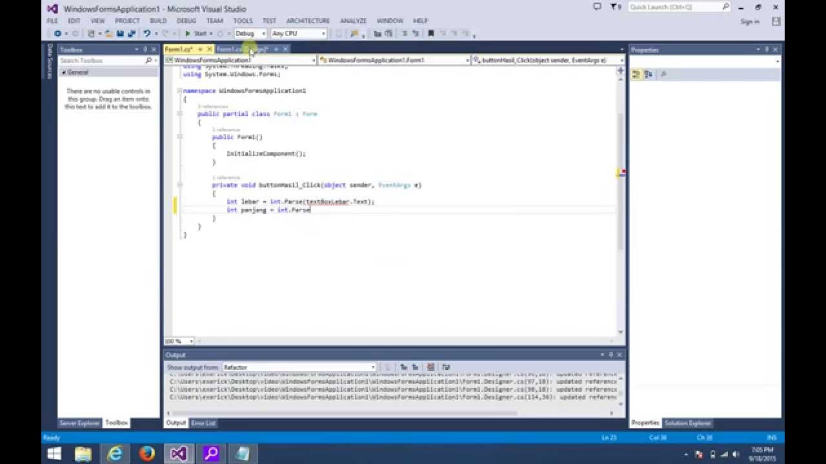Open the WindowsFormsApplication1 project navigation dropdown

coord(241,60)
